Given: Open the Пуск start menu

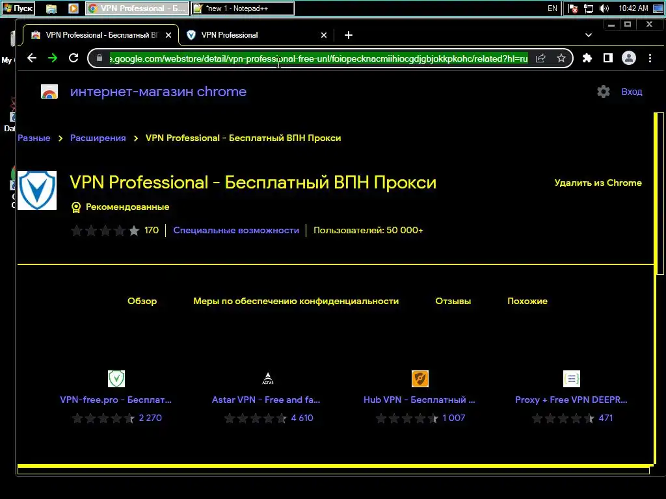Looking at the screenshot, I should pyautogui.click(x=18, y=8).
